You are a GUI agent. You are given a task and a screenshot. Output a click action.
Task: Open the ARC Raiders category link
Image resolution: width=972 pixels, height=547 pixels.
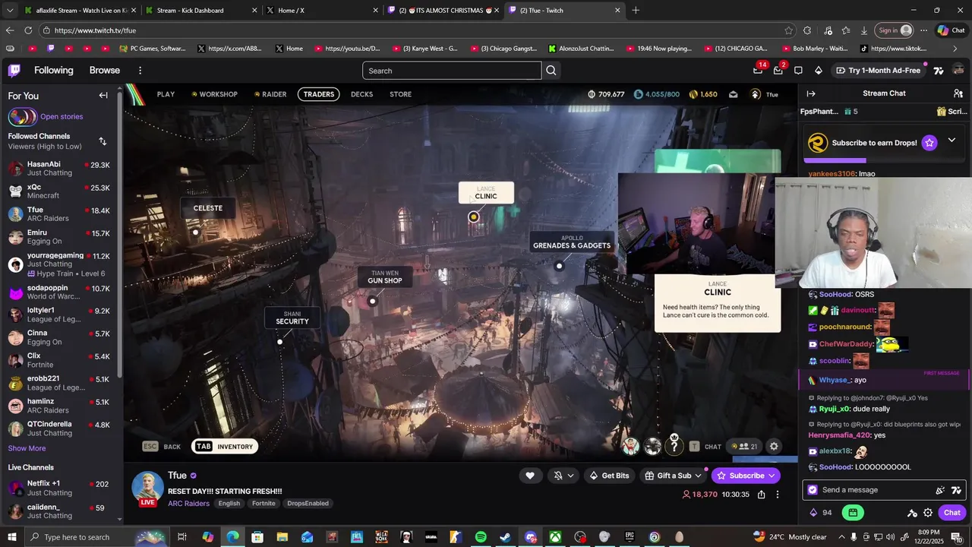tap(188, 504)
